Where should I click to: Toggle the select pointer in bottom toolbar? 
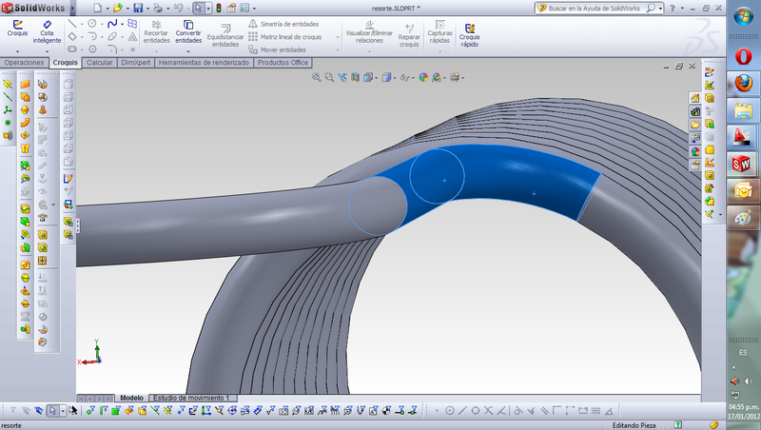tap(52, 411)
